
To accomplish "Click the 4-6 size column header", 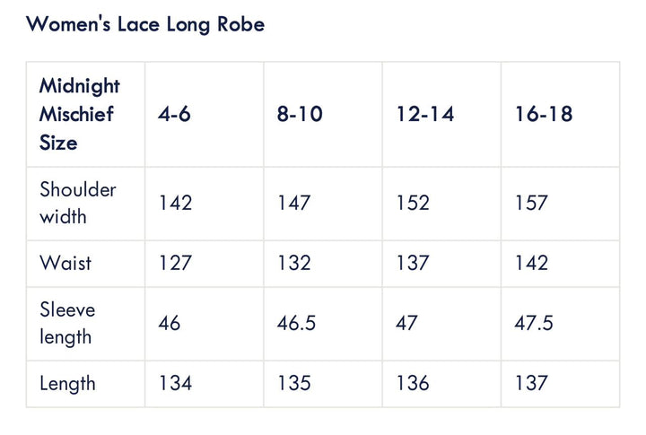I will (174, 115).
